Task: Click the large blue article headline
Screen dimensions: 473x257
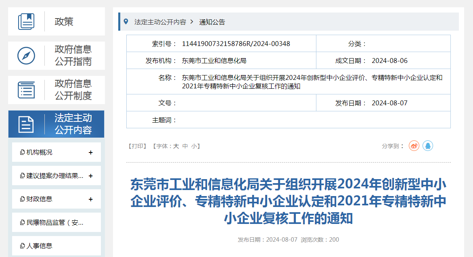Action: [x=288, y=201]
